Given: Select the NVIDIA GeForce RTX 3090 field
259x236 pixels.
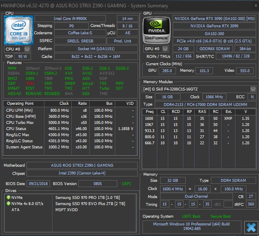Looking at the screenshot, I should click(215, 26).
